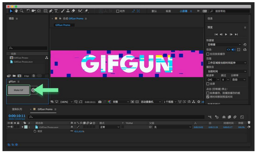The height and width of the screenshot is (153, 257).
Task: Collapse the GifGun Promo.mov layer properties
Action: (x=22, y=127)
